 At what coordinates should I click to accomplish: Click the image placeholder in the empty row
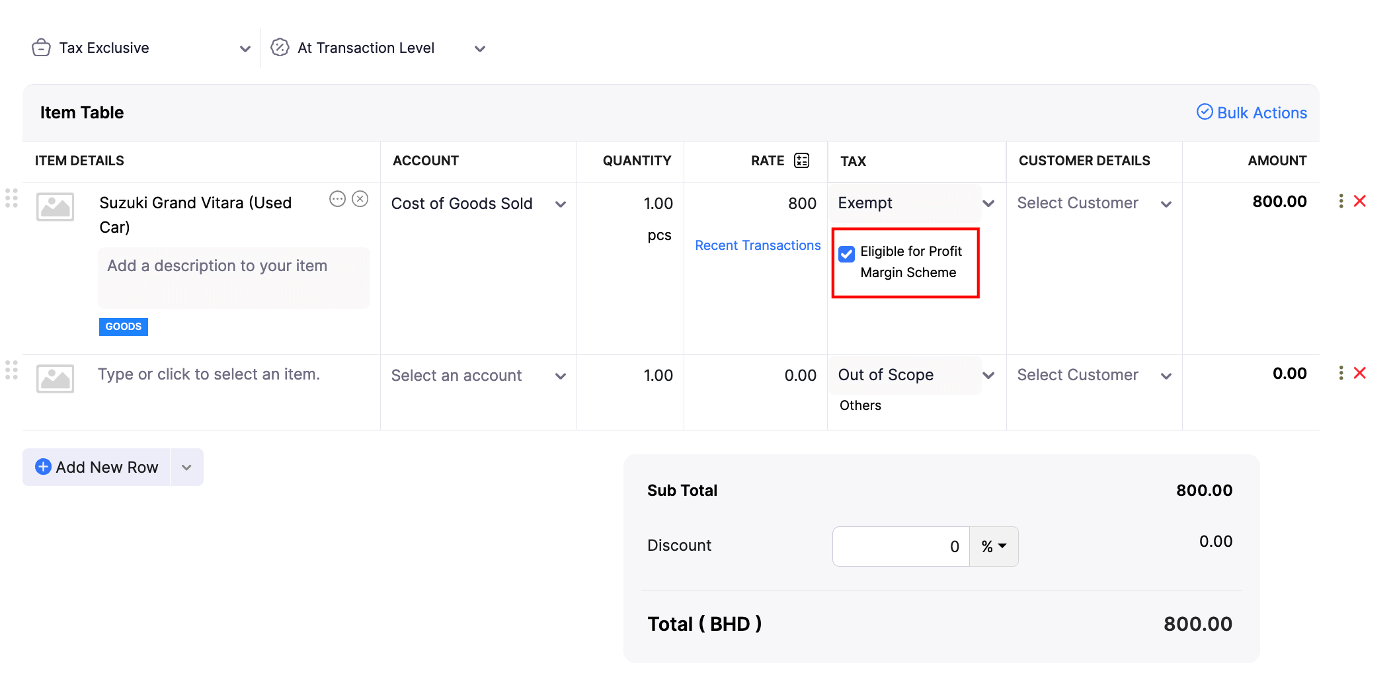55,379
